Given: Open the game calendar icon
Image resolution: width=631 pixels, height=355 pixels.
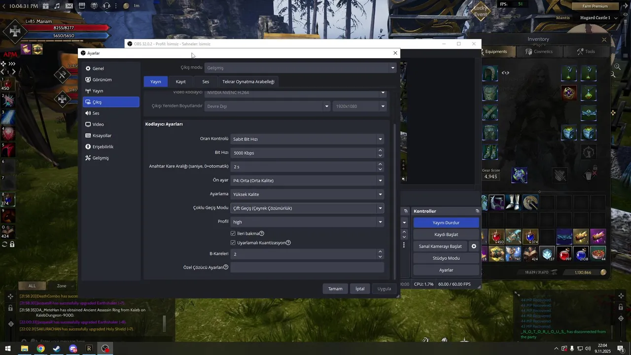Looking at the screenshot, I should coord(46,6).
